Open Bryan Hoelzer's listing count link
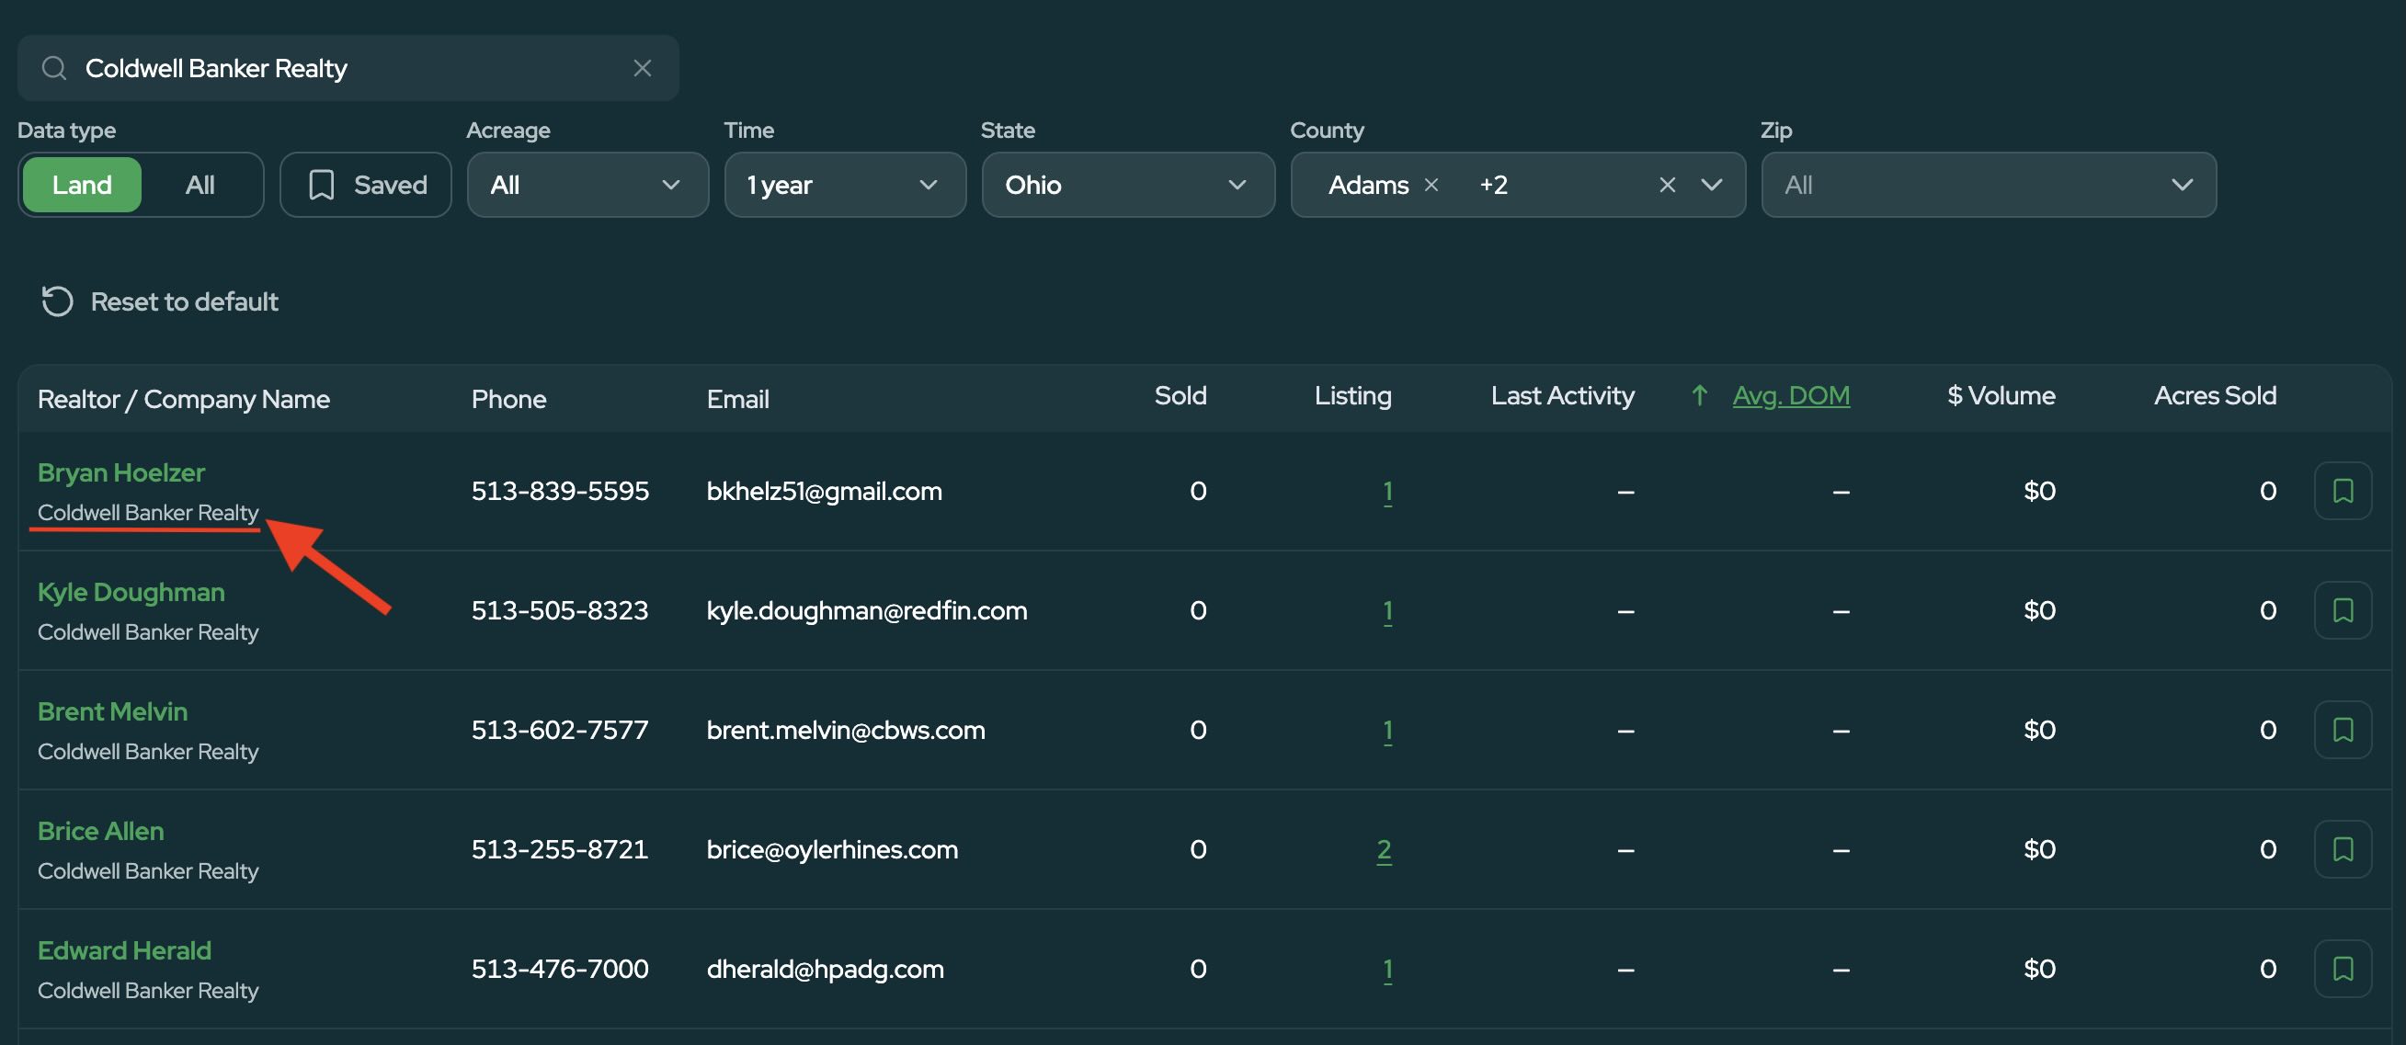The image size is (2406, 1045). pos(1387,491)
